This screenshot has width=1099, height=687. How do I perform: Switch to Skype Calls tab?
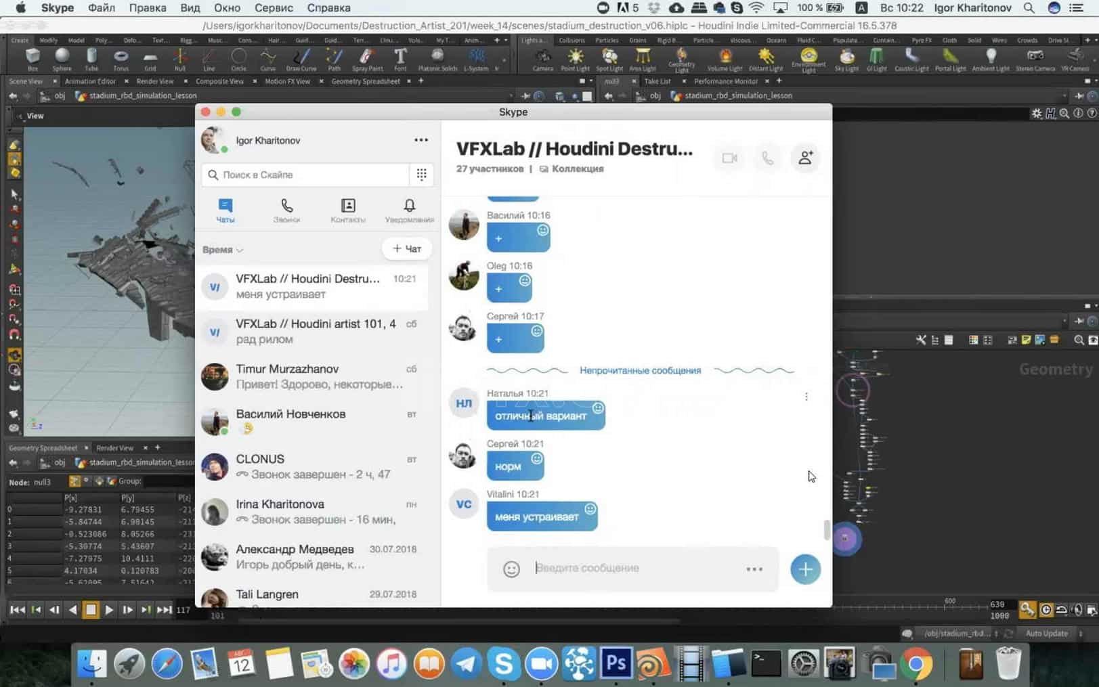[x=286, y=210]
